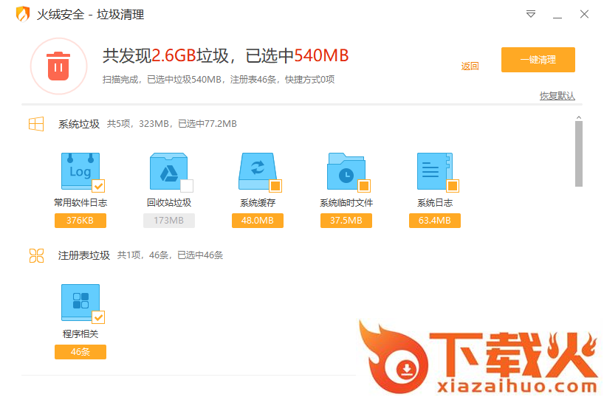Expand 系统缓存 details via 48.0MB label
604x397 pixels.
[257, 221]
